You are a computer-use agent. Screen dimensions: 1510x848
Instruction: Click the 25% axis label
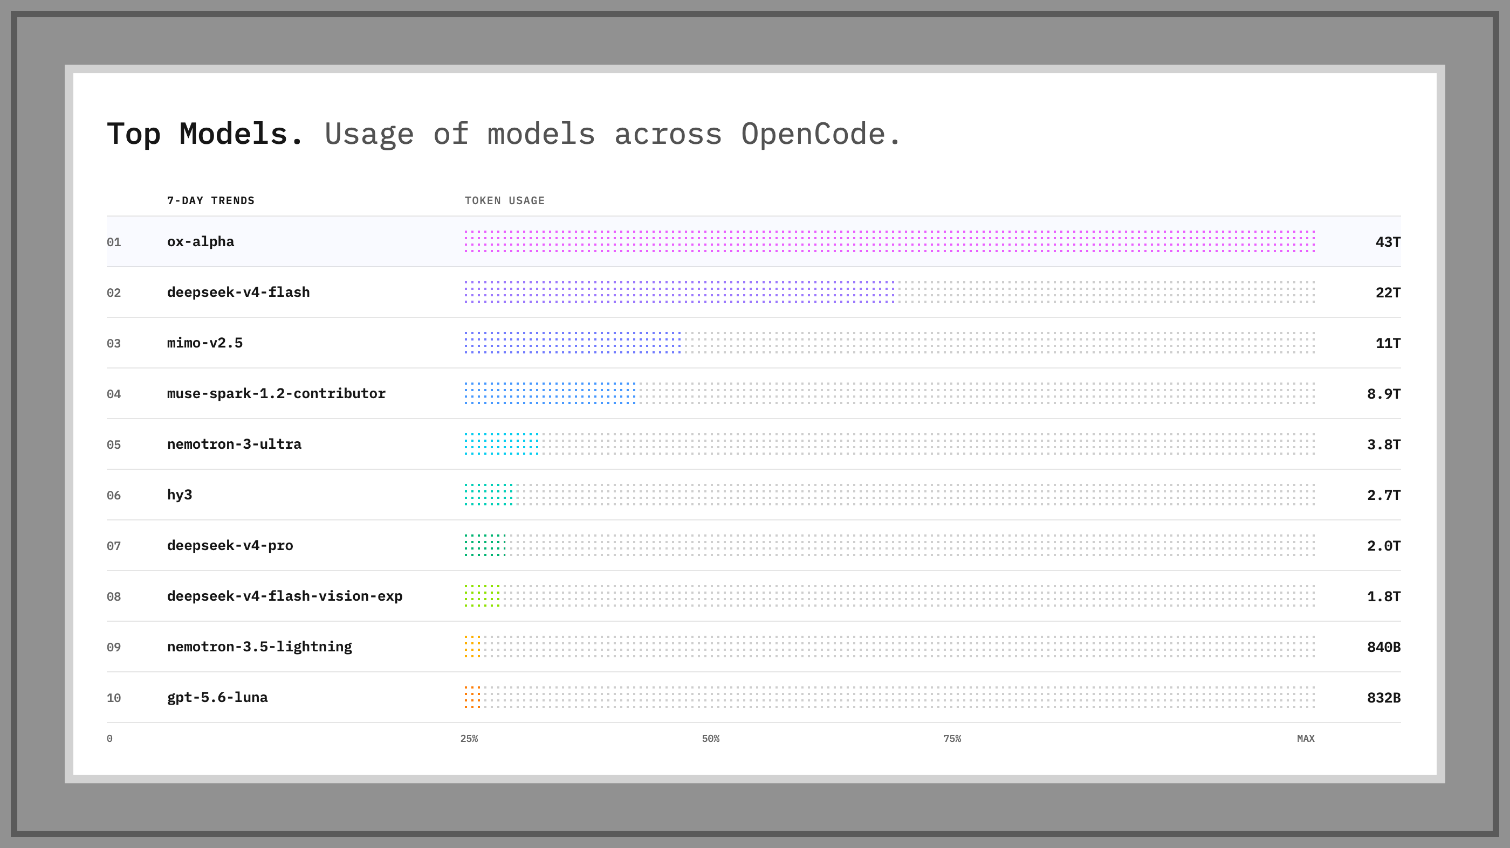(469, 739)
